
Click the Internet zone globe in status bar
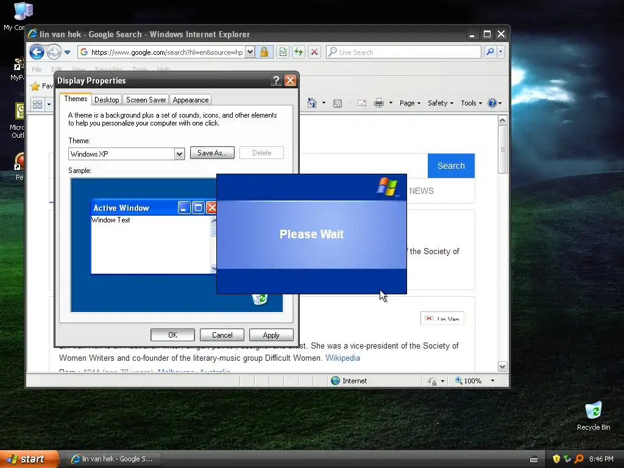(x=336, y=381)
